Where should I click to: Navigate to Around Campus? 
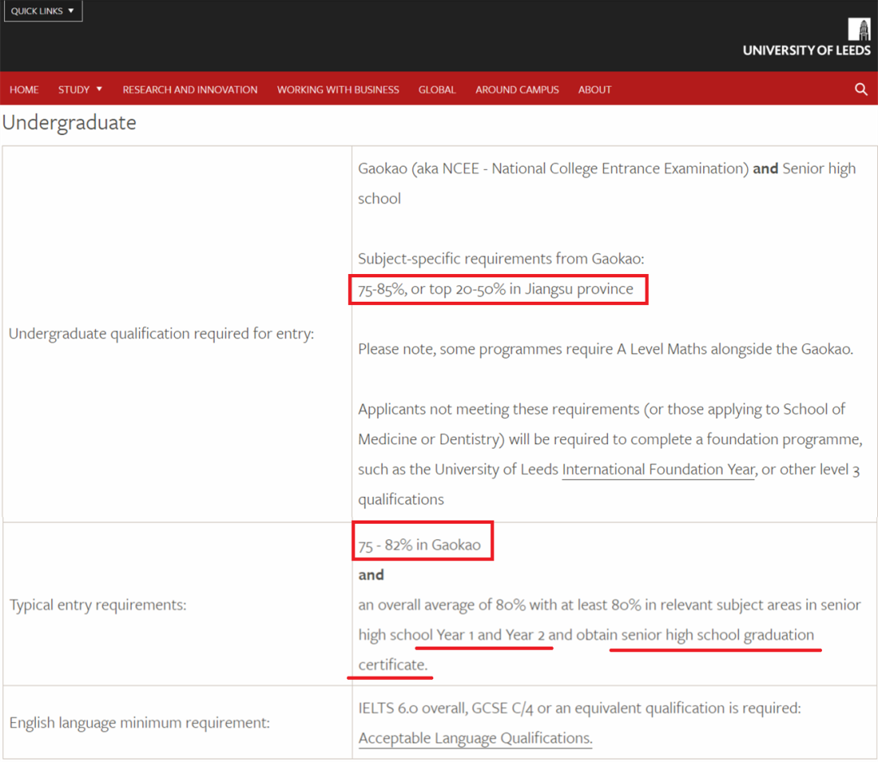[517, 89]
